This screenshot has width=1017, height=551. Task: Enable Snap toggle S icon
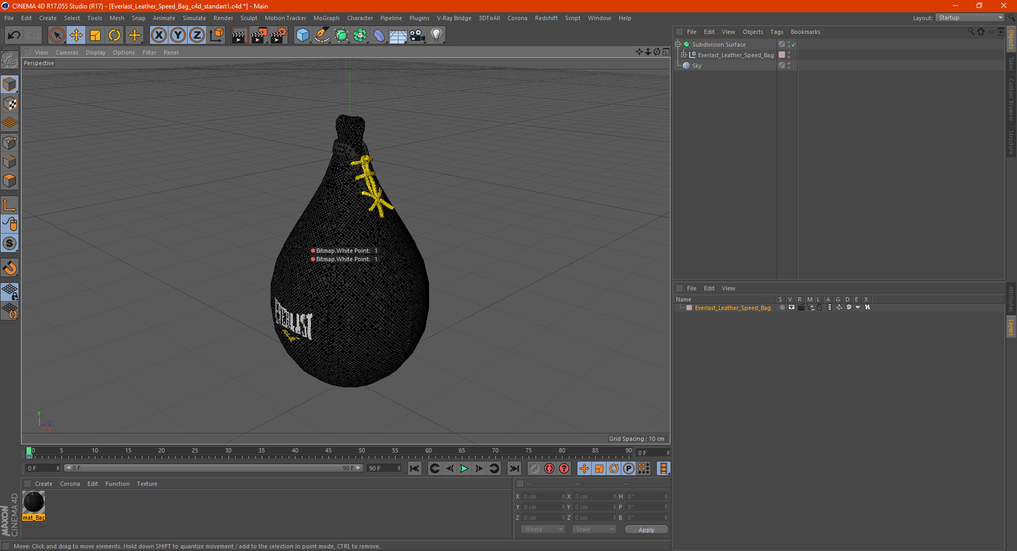click(10, 243)
